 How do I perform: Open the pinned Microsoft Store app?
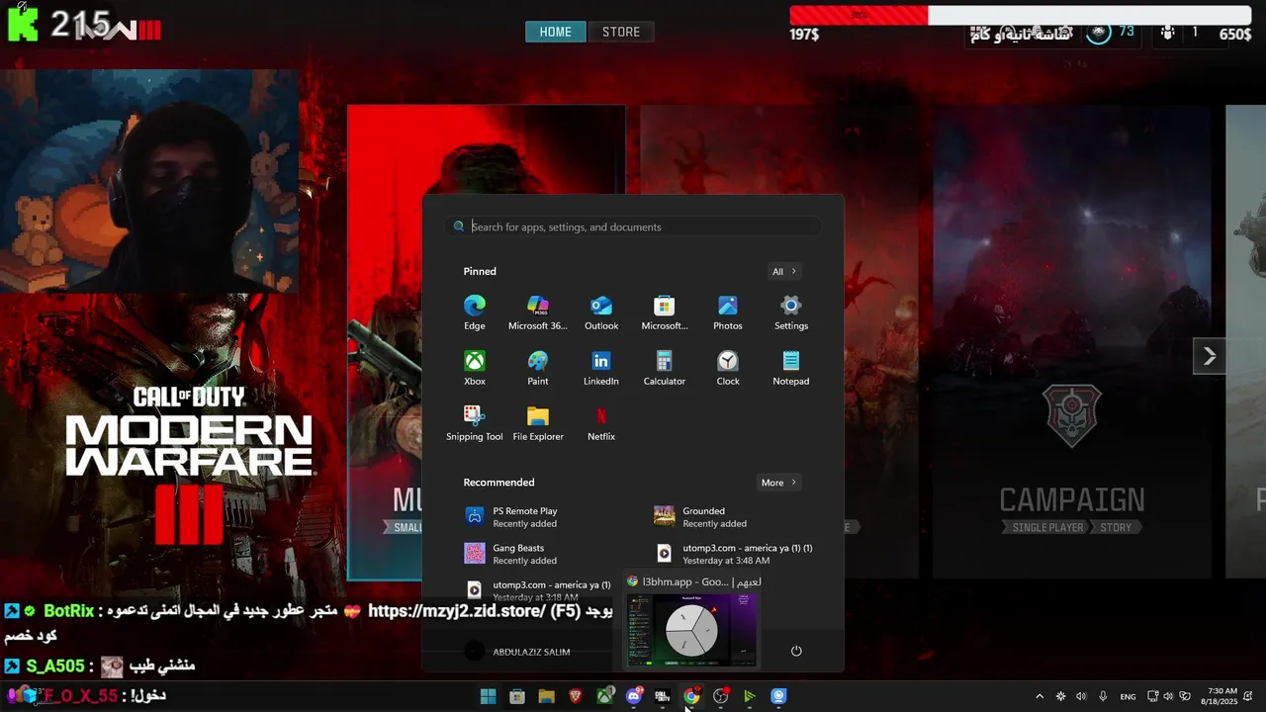pos(665,312)
